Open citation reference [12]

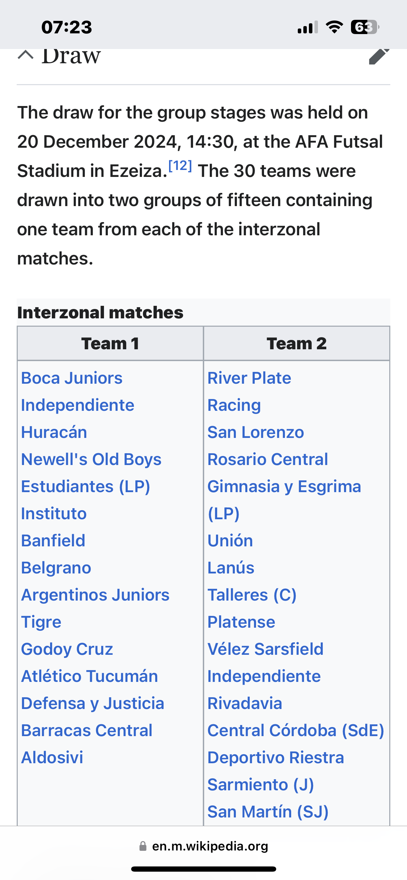tap(180, 166)
